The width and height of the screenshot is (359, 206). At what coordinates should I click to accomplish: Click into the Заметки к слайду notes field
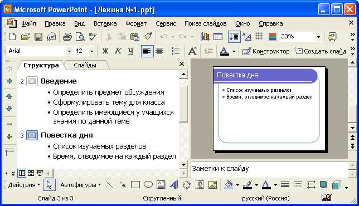coord(269,169)
